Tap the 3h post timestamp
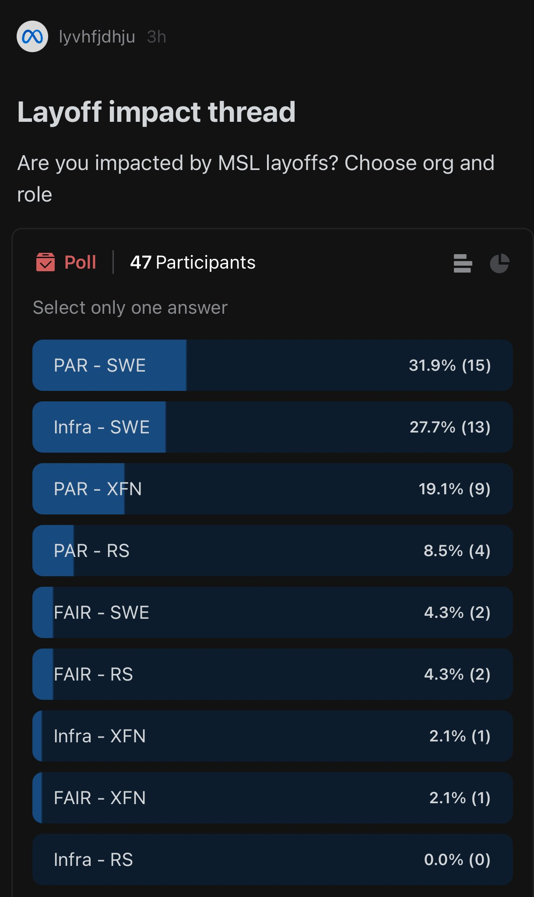534x897 pixels. [x=156, y=37]
